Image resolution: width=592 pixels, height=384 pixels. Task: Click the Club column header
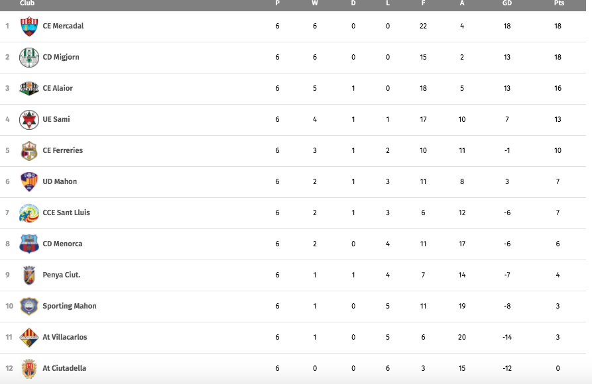click(x=27, y=3)
